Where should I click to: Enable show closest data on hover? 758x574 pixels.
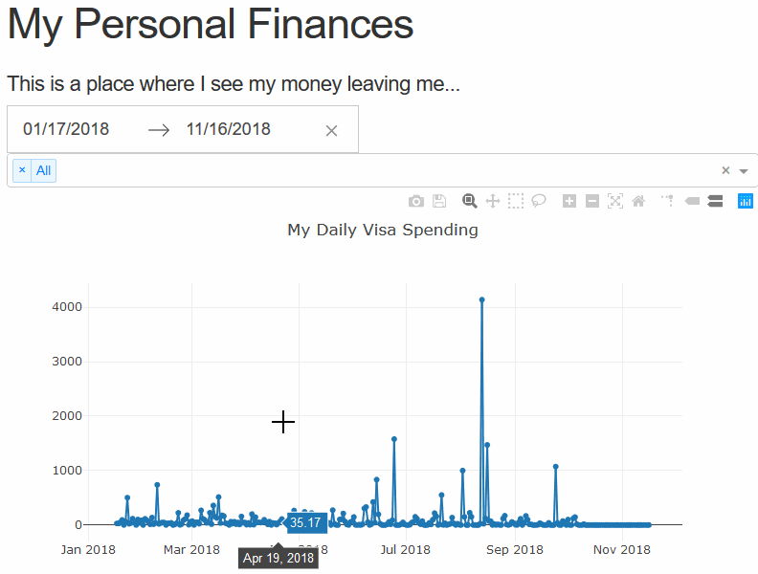692,201
